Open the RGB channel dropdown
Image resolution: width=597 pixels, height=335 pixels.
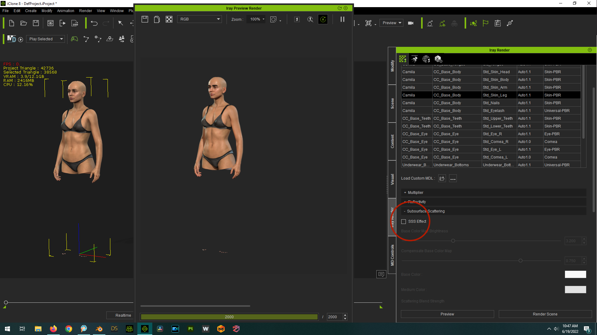point(200,19)
